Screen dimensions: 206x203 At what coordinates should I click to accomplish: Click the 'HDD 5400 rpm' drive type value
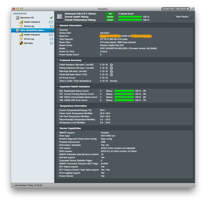click(108, 136)
